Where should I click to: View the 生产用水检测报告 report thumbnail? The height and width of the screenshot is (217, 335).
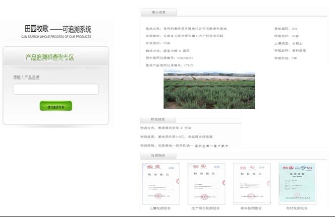[x=206, y=184]
